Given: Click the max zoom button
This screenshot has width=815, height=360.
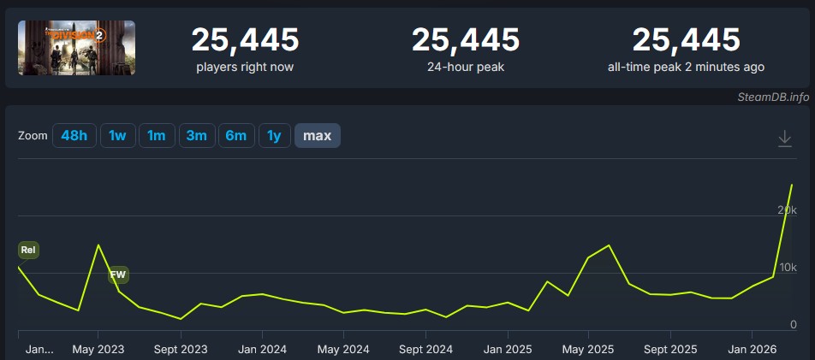Looking at the screenshot, I should 318,136.
